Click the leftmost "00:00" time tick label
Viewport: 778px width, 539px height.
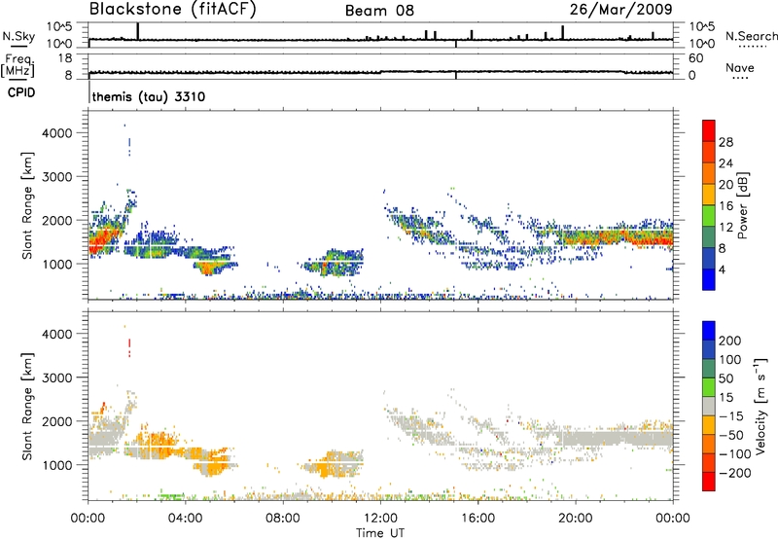88,519
